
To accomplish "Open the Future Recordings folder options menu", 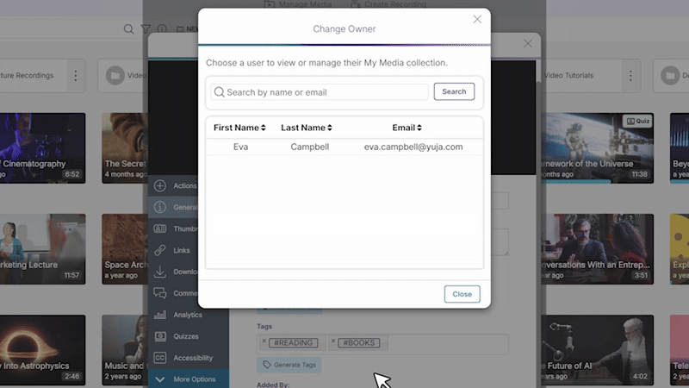I will click(x=75, y=76).
